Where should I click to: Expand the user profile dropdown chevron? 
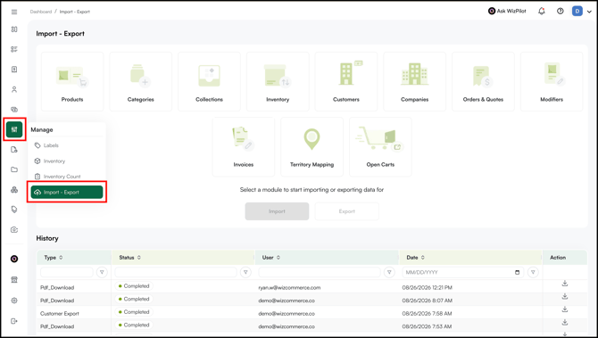(x=589, y=12)
